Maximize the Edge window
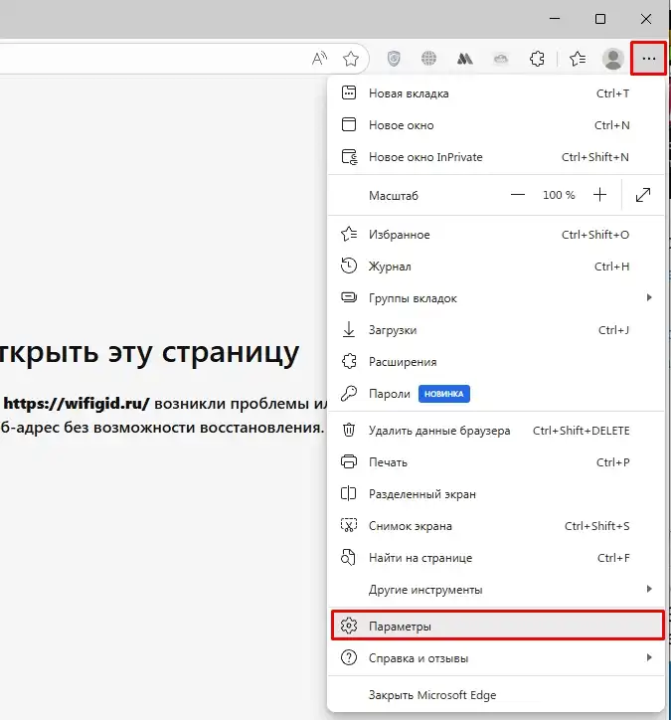 click(x=600, y=19)
